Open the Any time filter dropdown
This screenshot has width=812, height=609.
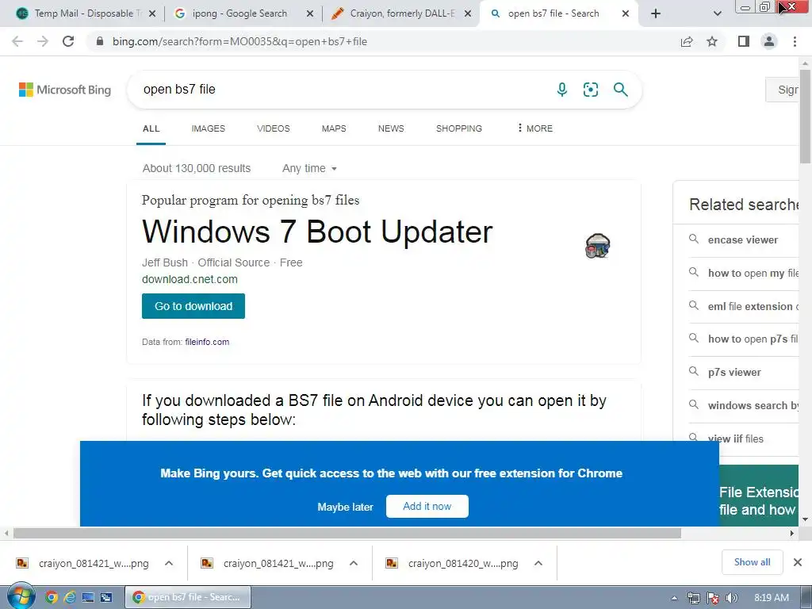point(310,168)
